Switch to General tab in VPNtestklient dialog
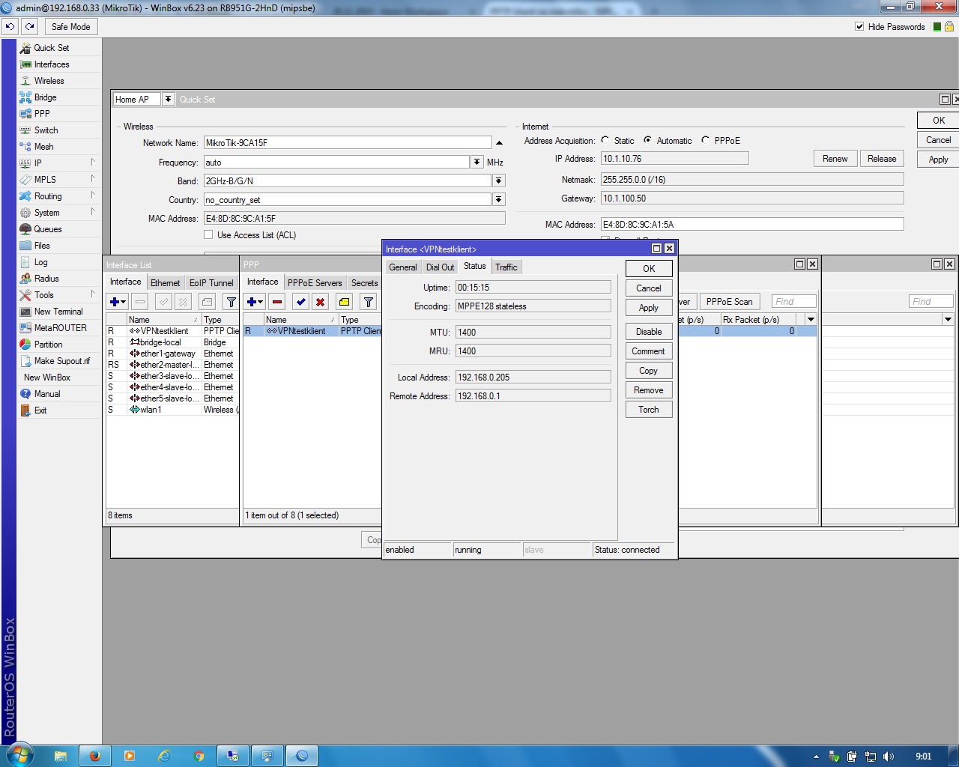The image size is (959, 767). tap(402, 267)
